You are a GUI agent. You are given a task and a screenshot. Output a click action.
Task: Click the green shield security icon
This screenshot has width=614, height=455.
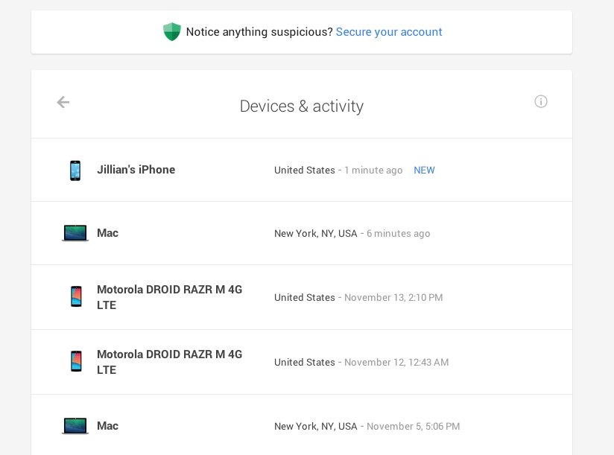pyautogui.click(x=172, y=32)
